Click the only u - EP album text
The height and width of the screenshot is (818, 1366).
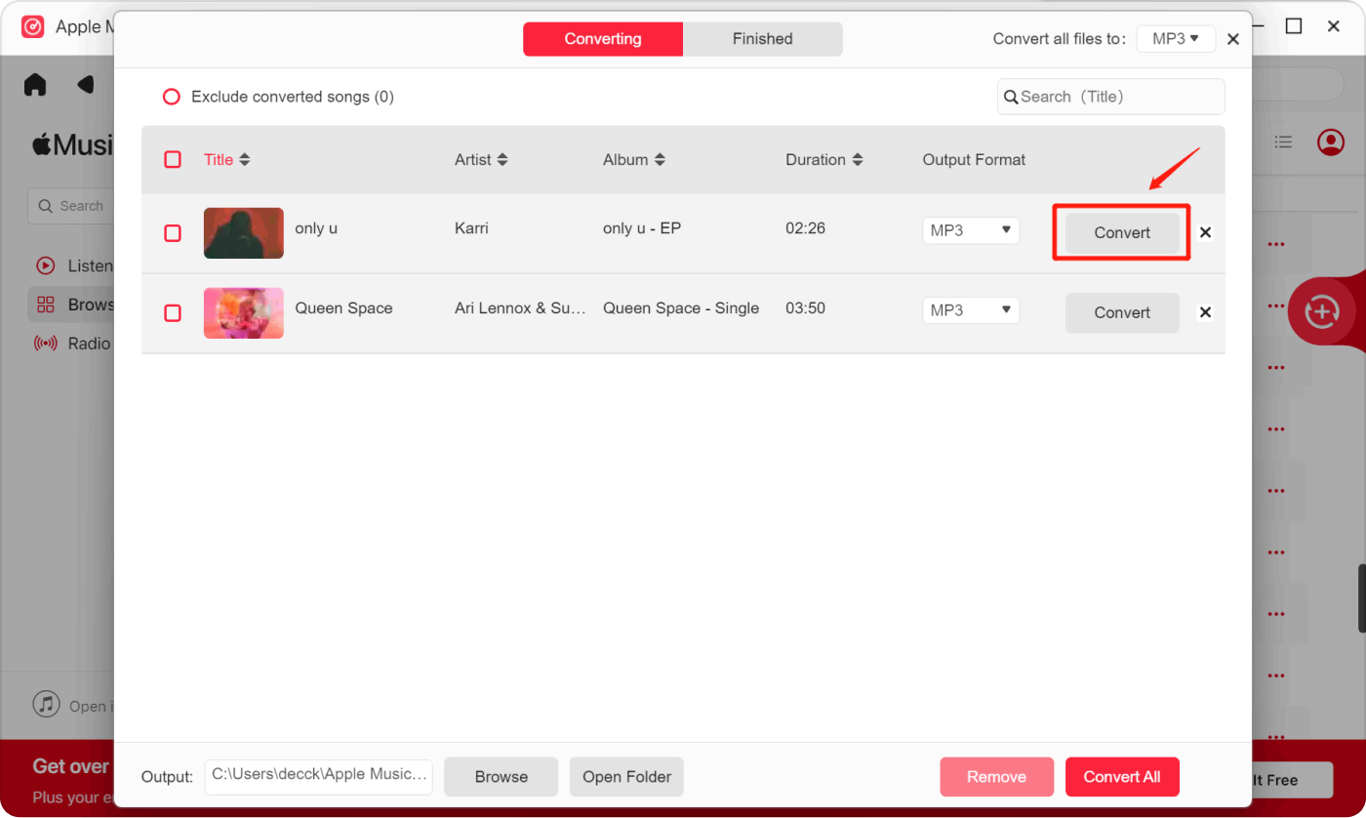click(642, 228)
